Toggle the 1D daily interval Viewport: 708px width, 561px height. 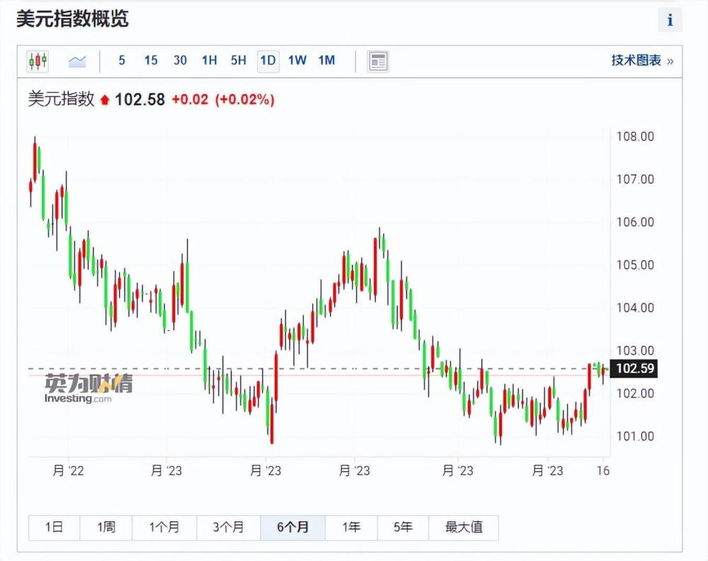pos(268,61)
